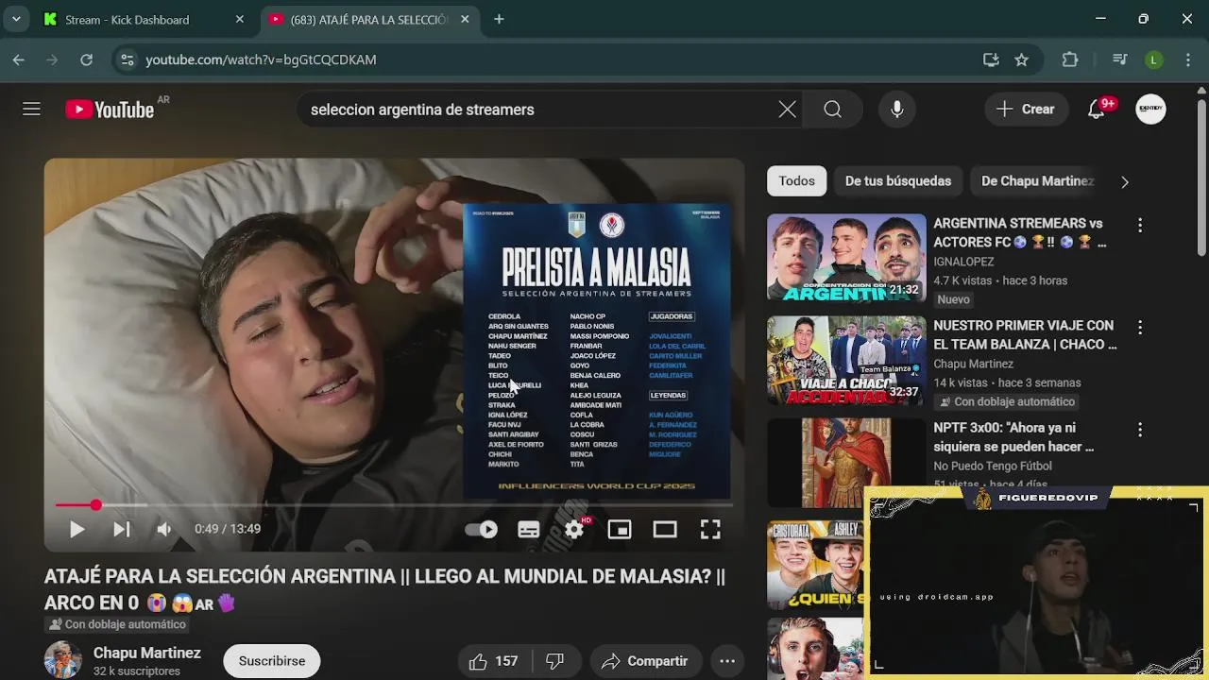Click the No Puedo Tengo Fútbol channel name
Image resolution: width=1209 pixels, height=680 pixels.
pyautogui.click(x=993, y=466)
